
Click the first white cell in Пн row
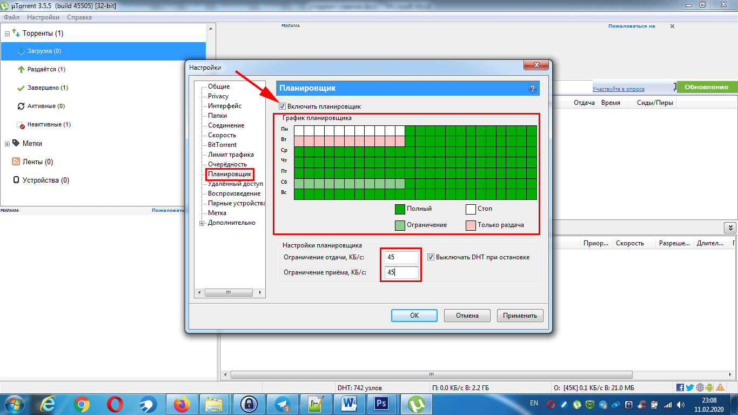pos(298,130)
